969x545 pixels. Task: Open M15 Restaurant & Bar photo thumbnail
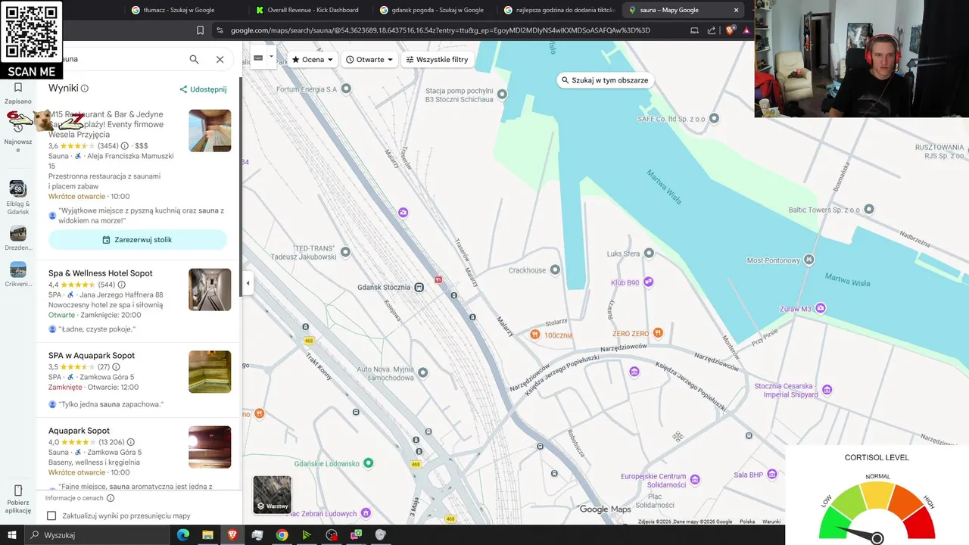pos(210,131)
